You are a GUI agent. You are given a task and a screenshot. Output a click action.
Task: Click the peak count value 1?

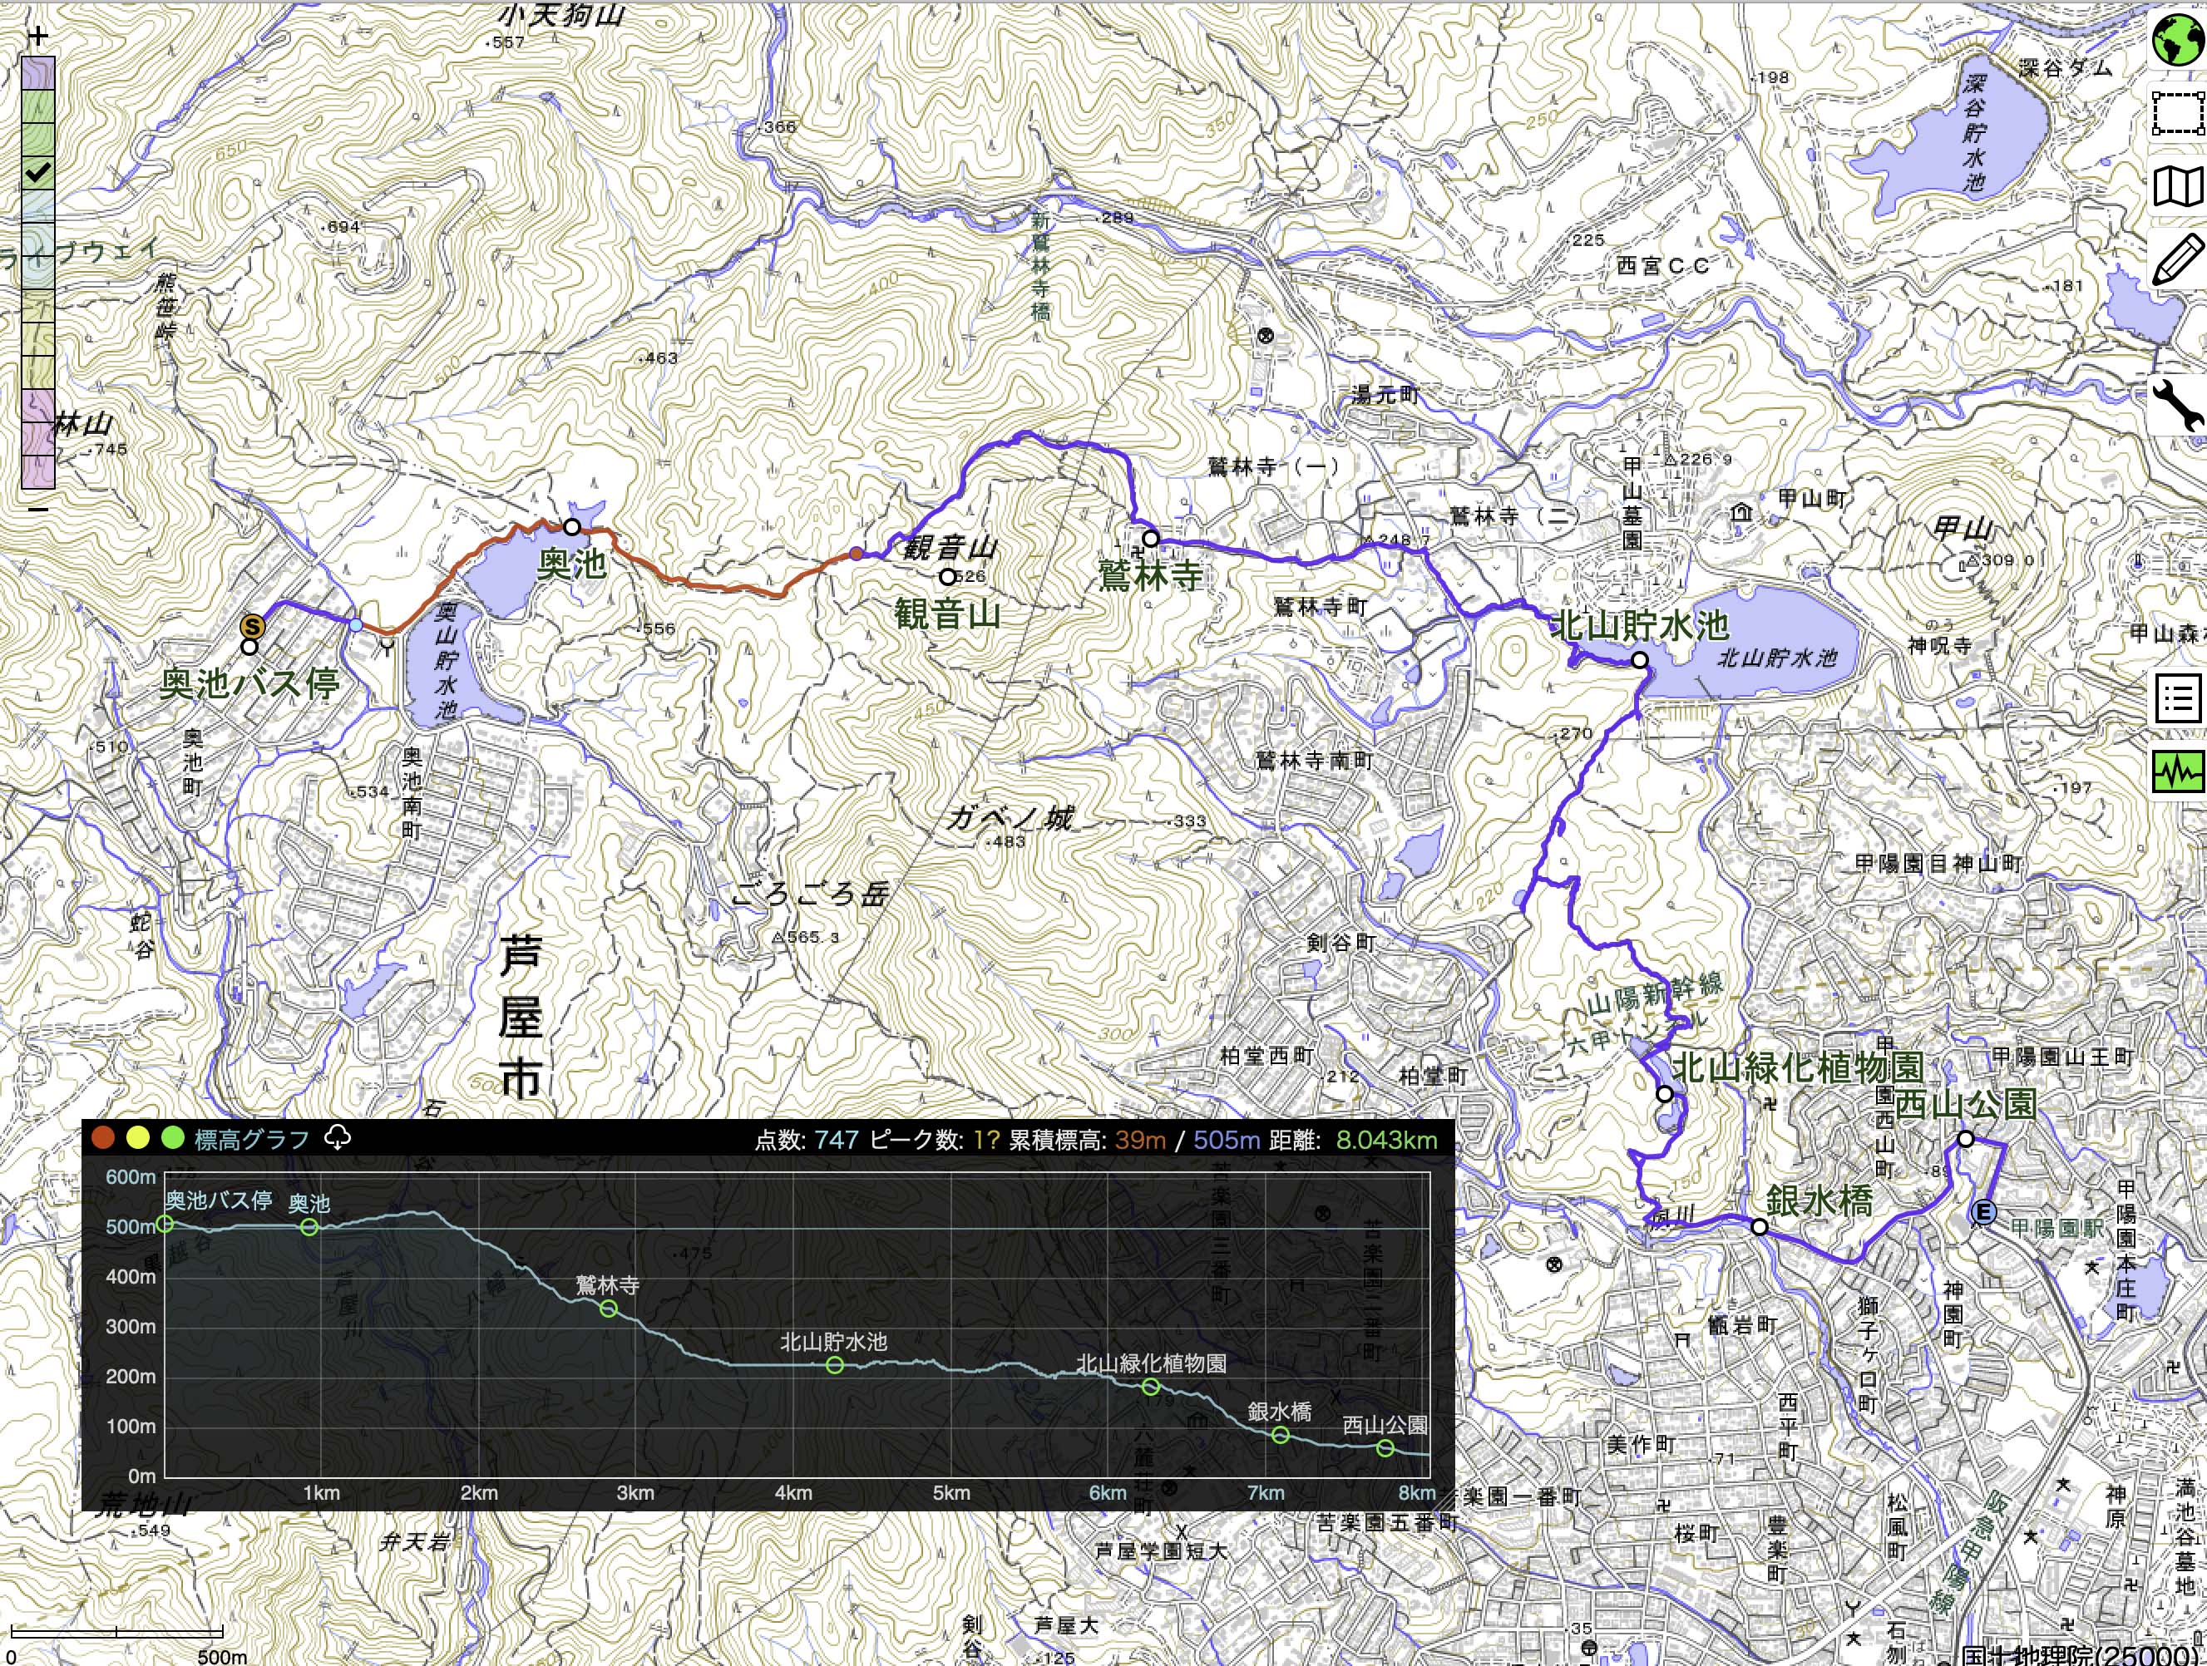(x=987, y=1139)
